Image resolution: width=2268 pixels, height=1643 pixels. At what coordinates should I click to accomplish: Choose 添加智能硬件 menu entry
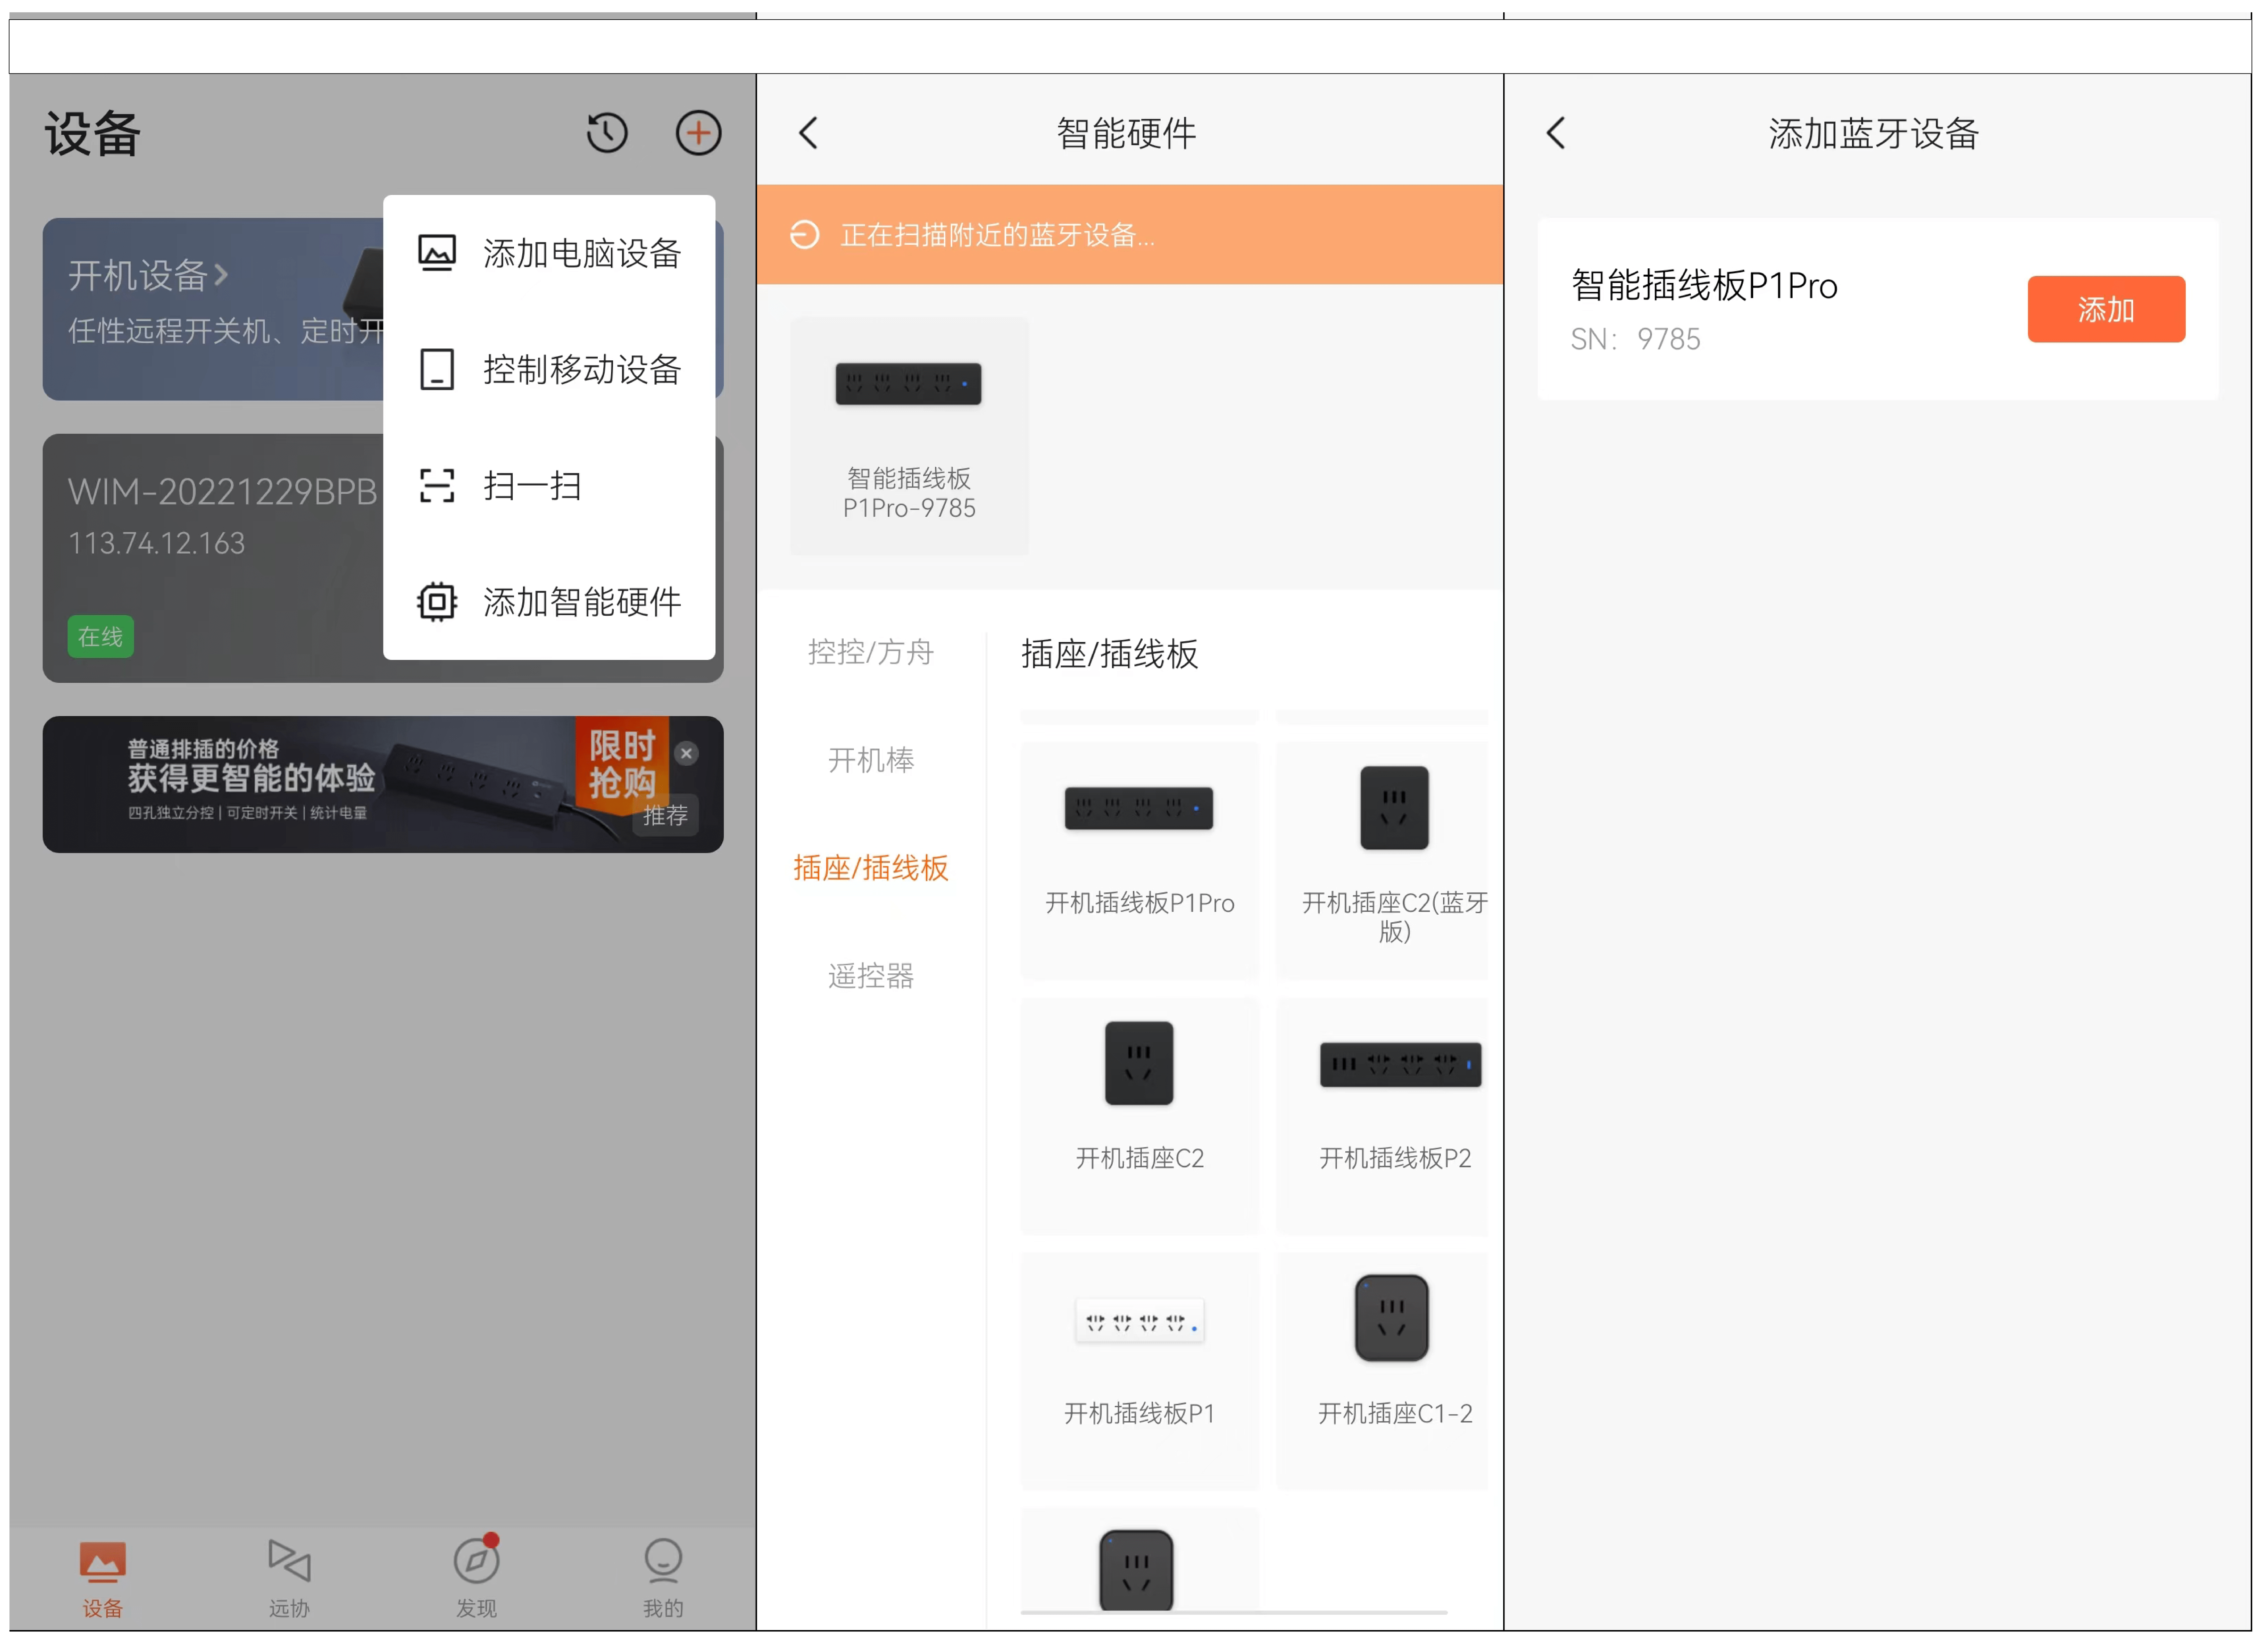[x=549, y=601]
